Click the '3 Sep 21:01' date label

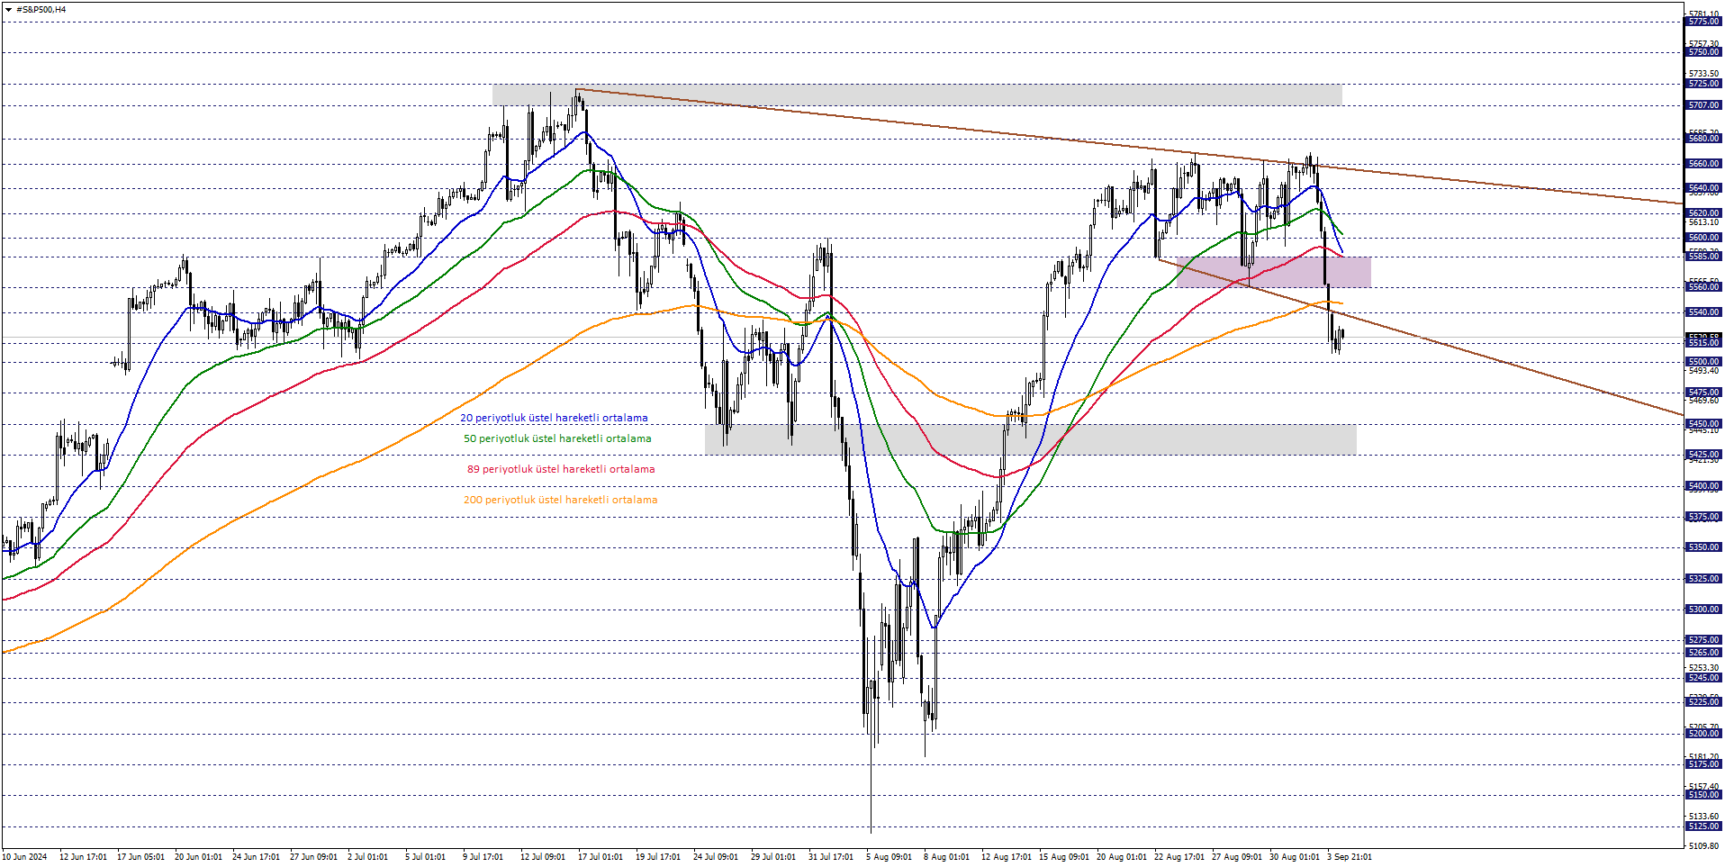pyautogui.click(x=1350, y=857)
